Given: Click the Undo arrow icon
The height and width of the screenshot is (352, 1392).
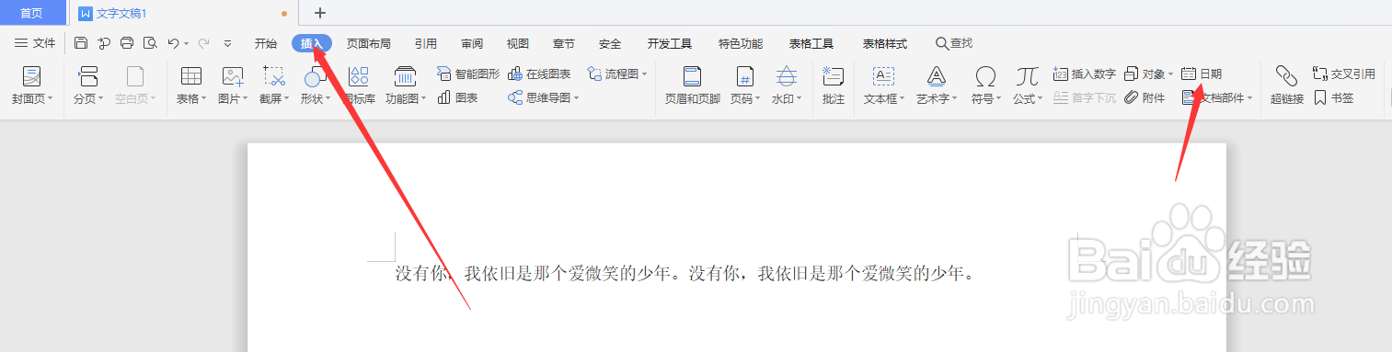Looking at the screenshot, I should pyautogui.click(x=172, y=43).
